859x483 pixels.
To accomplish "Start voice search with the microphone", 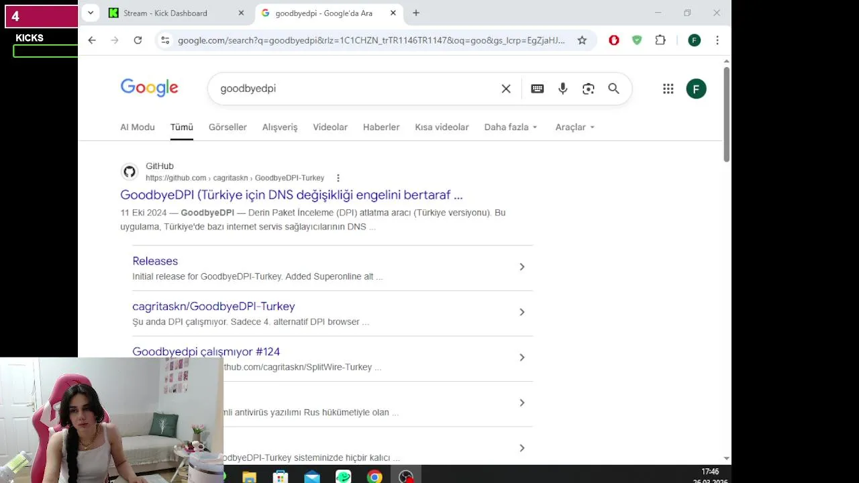I will click(563, 89).
